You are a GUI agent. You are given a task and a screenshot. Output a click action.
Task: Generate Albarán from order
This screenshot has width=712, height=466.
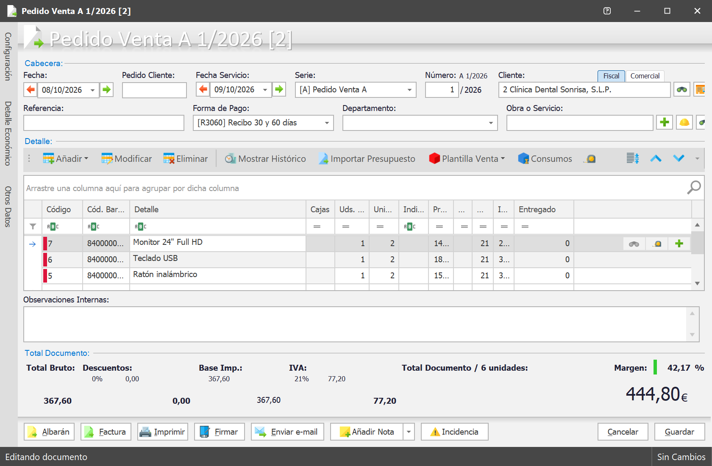coord(49,432)
